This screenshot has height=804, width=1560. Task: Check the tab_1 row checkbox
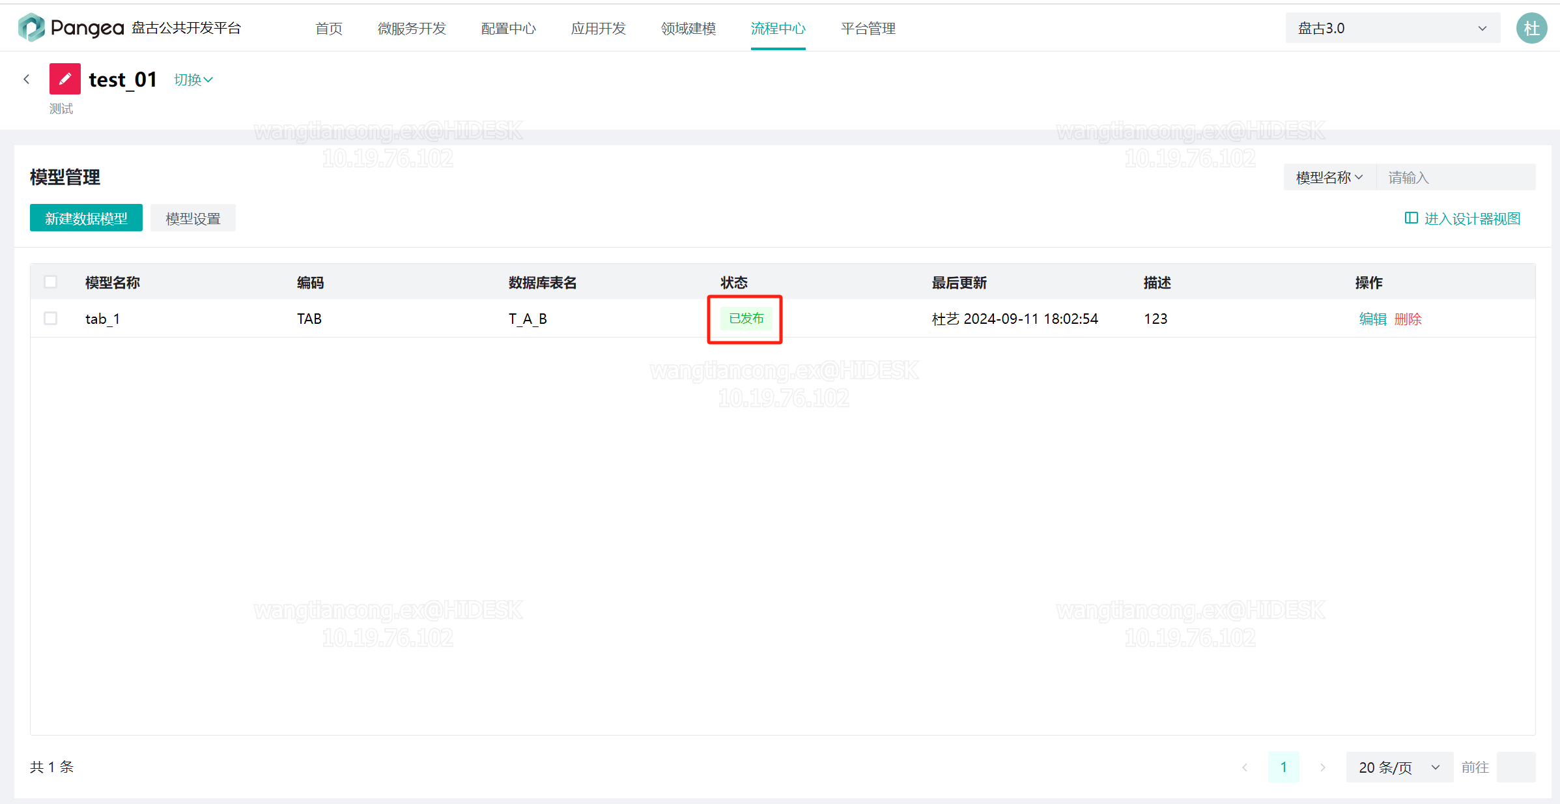pyautogui.click(x=50, y=319)
